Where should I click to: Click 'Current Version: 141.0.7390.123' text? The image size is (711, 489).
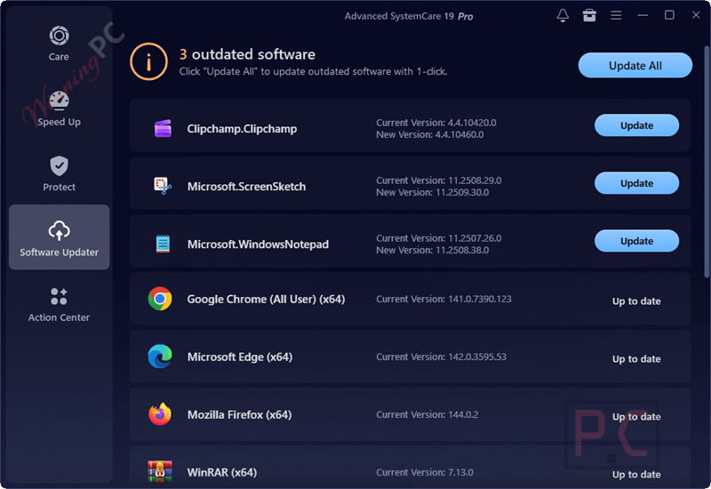tap(443, 299)
